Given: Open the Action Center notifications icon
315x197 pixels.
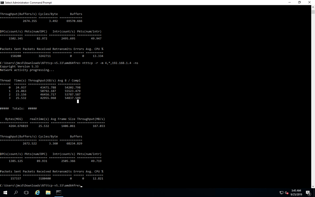Looking at the screenshot, I should click(308, 193).
